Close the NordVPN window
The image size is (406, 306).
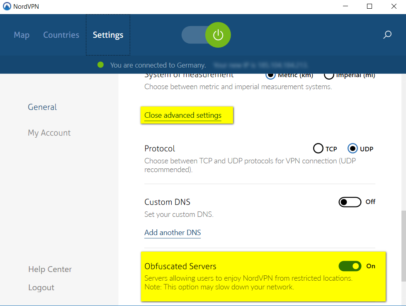(x=394, y=6)
